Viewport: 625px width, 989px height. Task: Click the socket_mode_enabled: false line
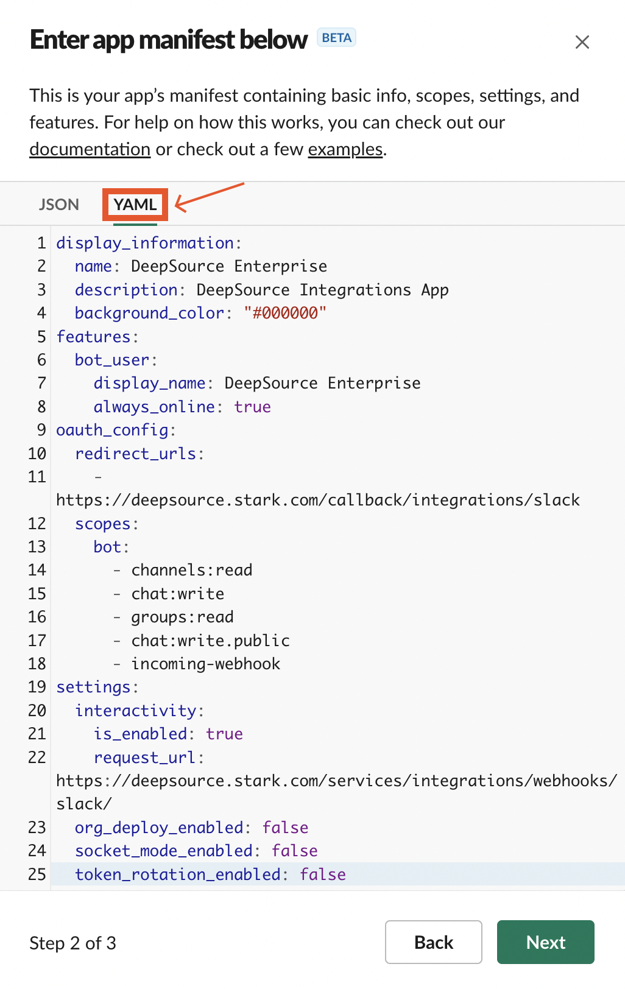coord(196,851)
